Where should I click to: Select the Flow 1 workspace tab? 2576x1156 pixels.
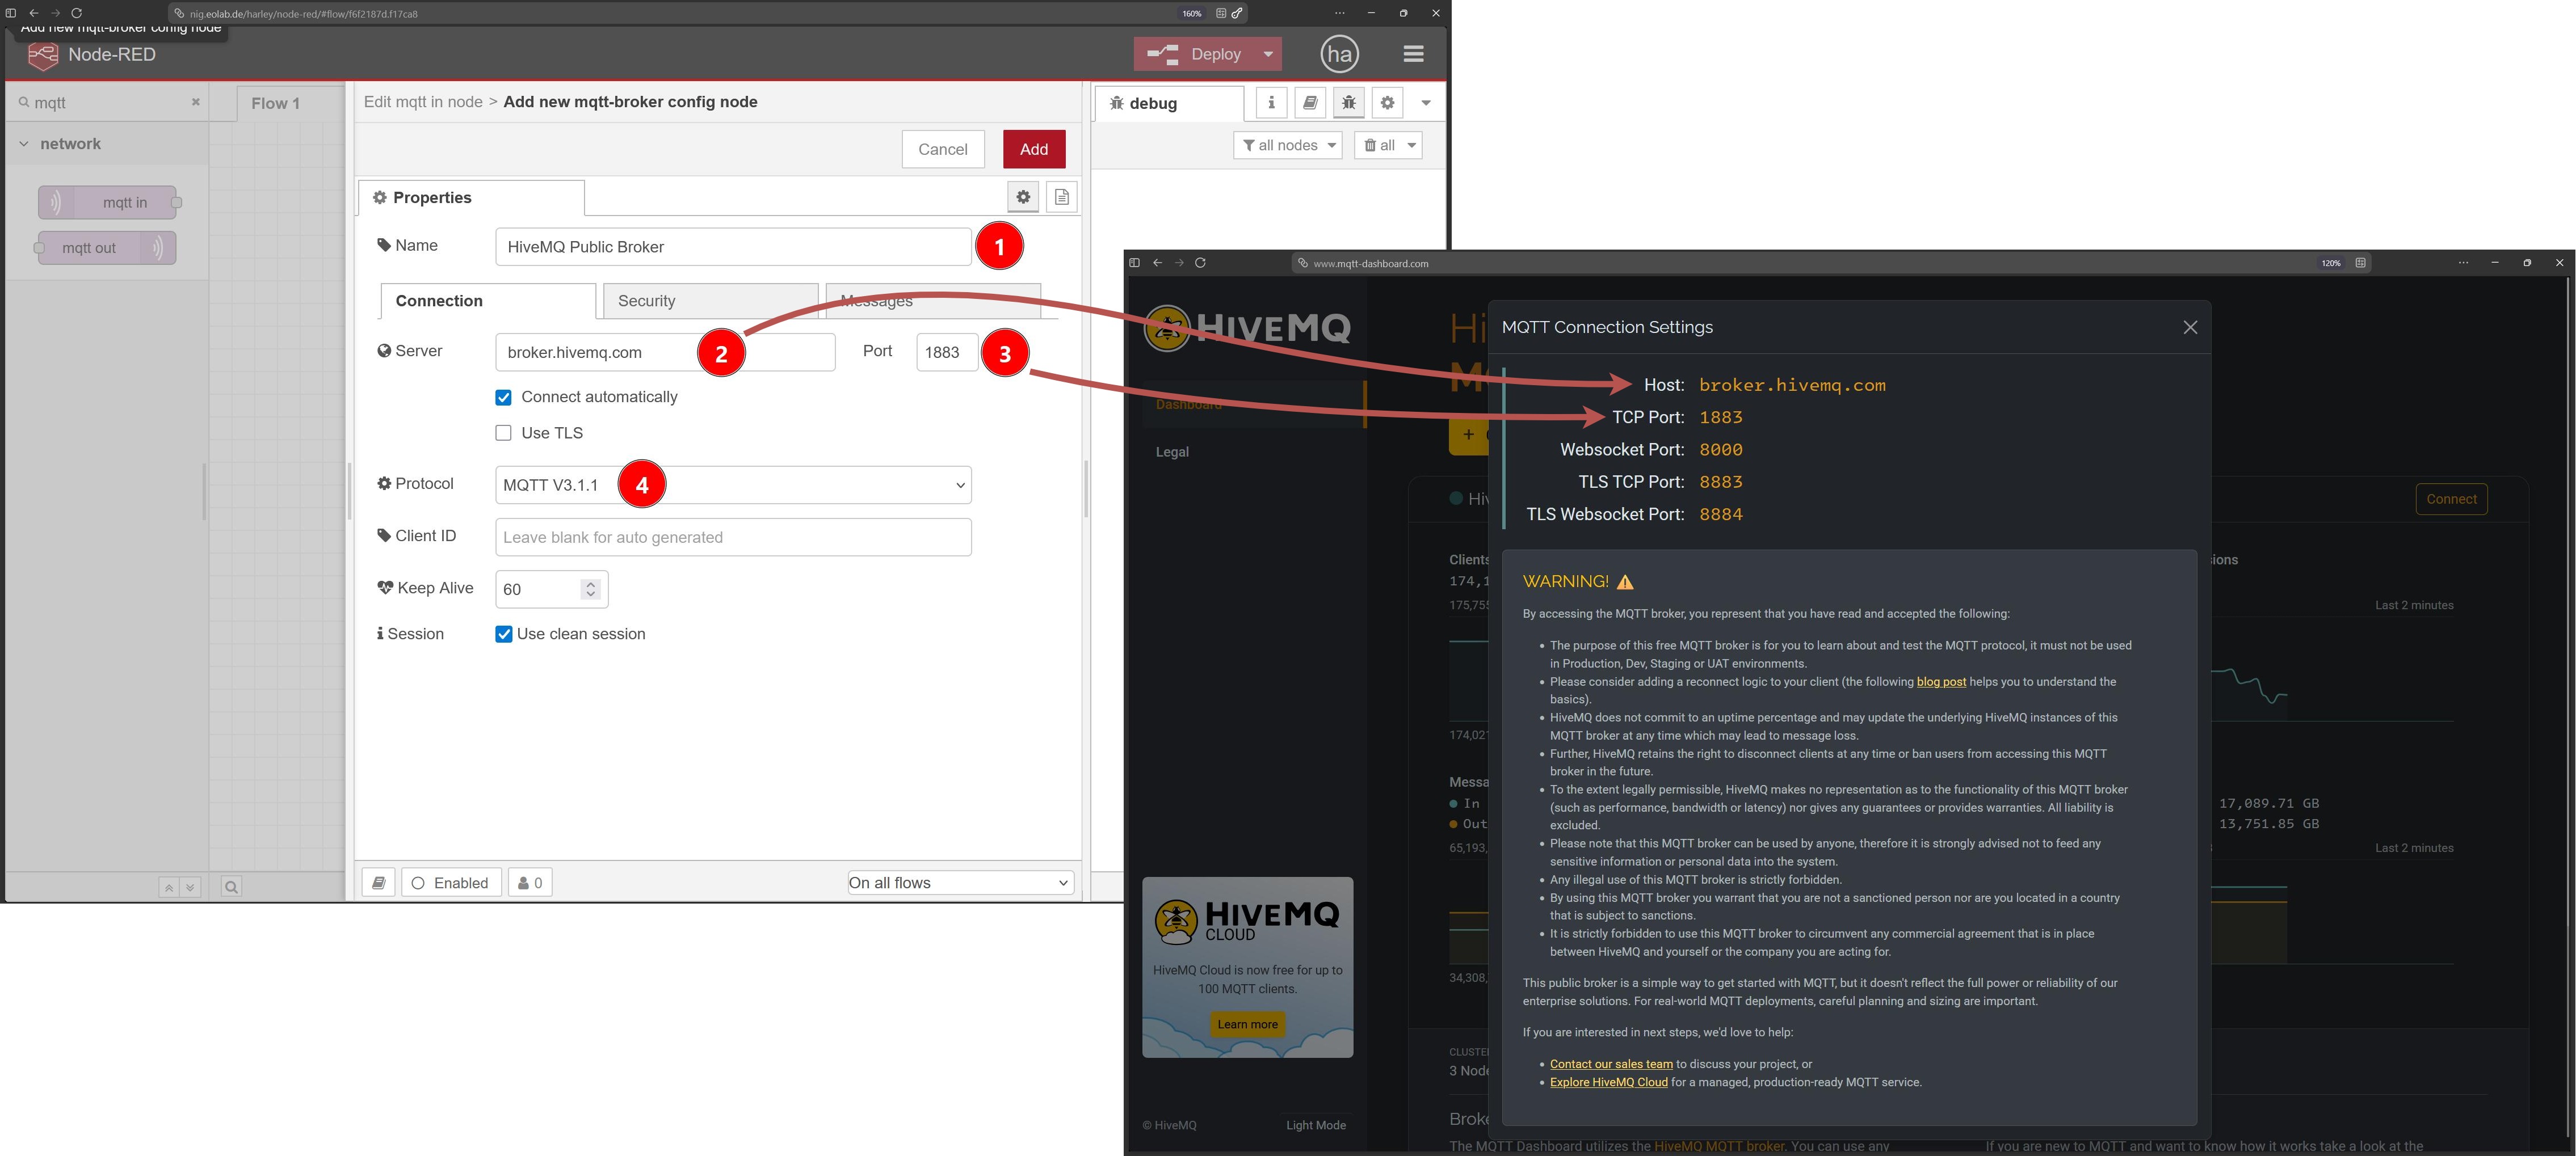[x=275, y=103]
